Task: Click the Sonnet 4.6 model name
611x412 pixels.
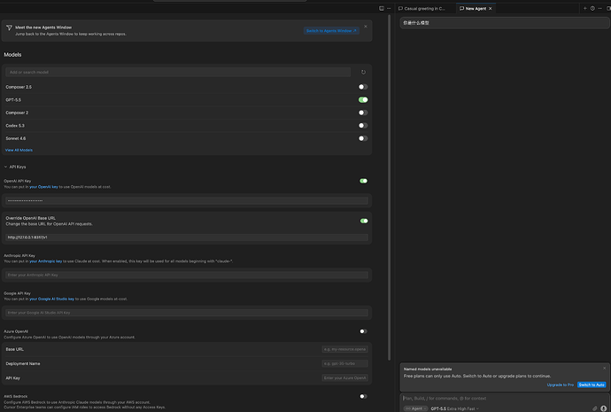Action: tap(16, 138)
